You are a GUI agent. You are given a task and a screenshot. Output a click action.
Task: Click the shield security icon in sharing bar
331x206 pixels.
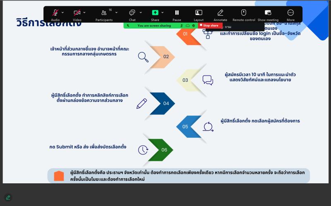point(193,26)
